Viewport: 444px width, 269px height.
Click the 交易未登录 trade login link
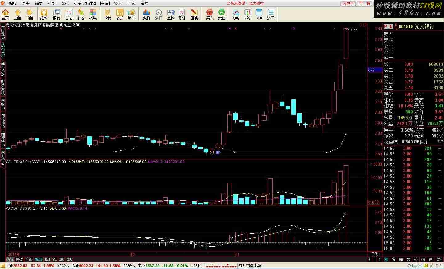236,3
